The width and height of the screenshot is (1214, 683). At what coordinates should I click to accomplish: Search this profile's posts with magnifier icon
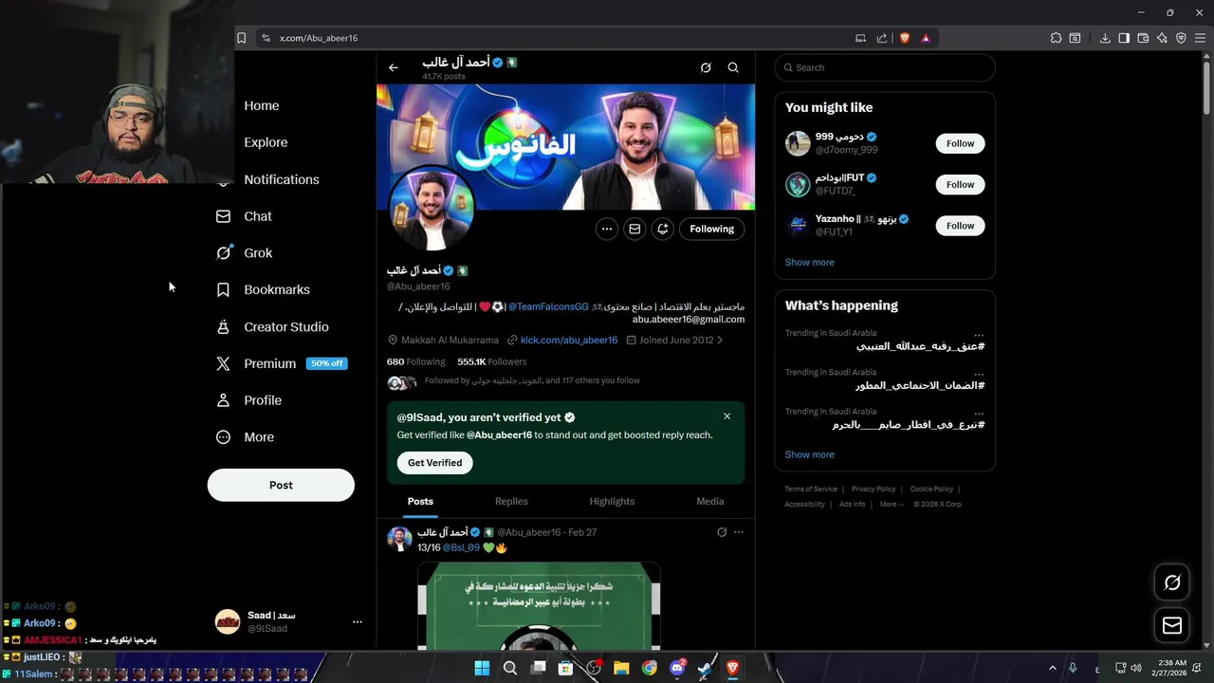coord(733,67)
